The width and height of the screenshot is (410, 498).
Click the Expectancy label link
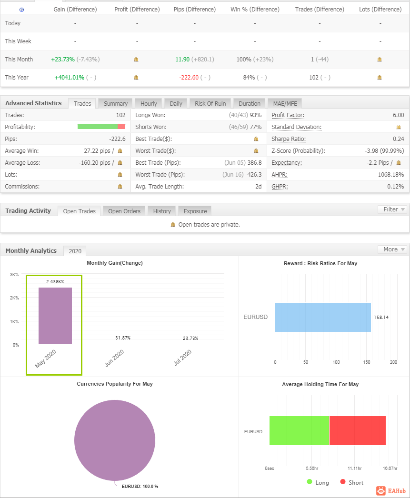coord(287,163)
